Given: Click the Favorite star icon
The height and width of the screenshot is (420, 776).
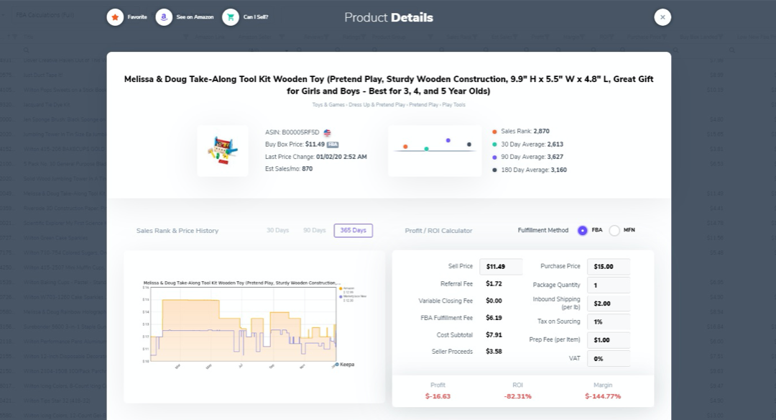Looking at the screenshot, I should click(115, 17).
